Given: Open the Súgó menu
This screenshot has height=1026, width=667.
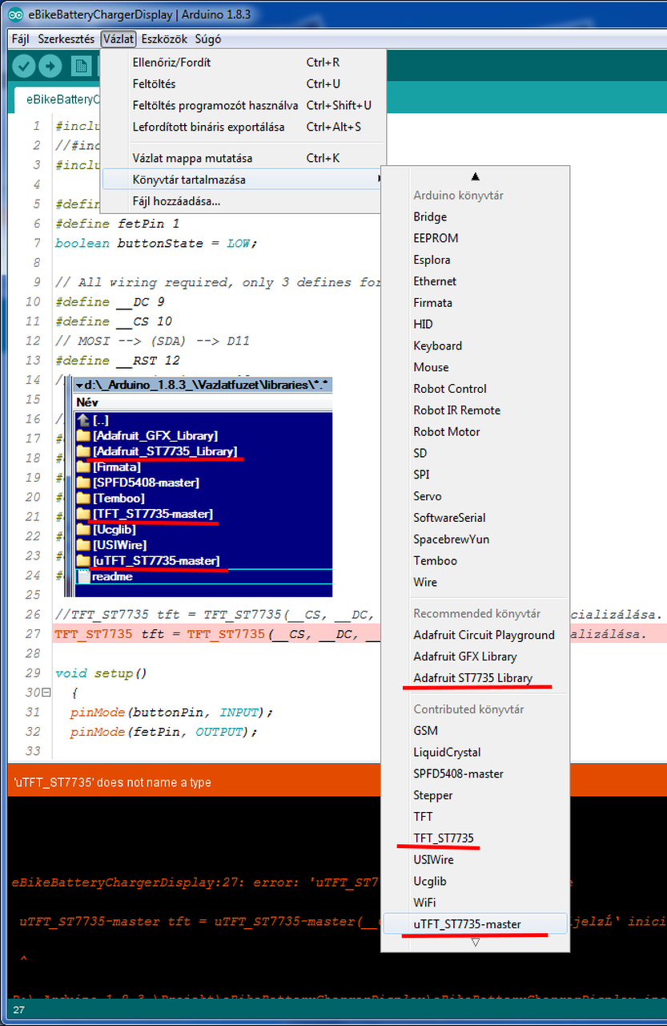Looking at the screenshot, I should (208, 38).
